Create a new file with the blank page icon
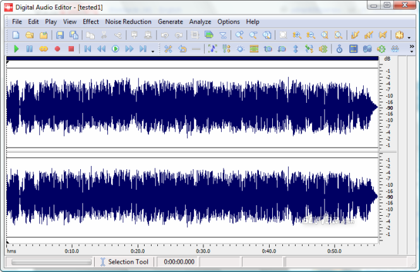Screen dimensions: 420x272 click(x=16, y=35)
